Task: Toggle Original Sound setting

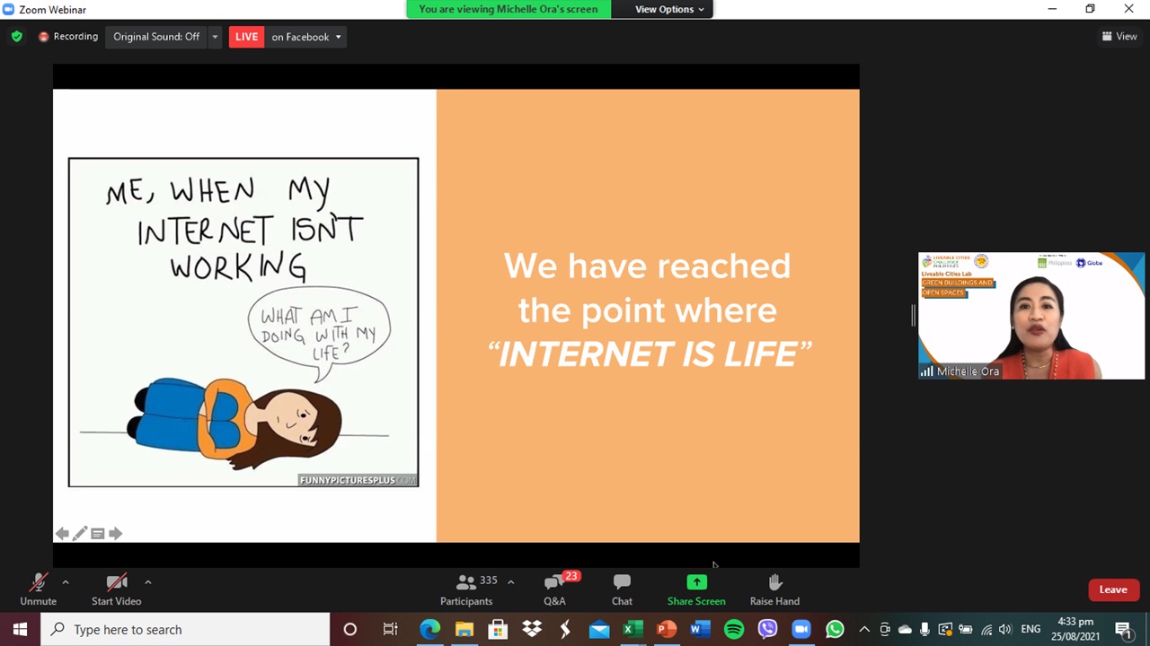Action: 156,37
